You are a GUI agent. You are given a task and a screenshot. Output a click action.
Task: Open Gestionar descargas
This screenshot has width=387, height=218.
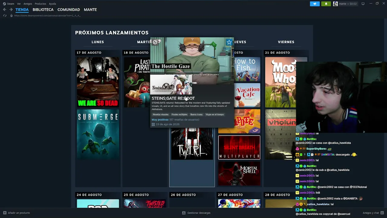[x=199, y=213]
